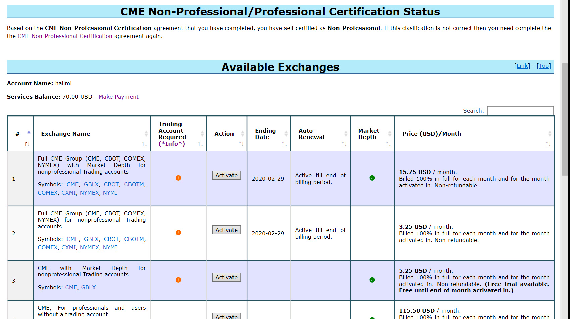
Task: Select the 115.50 USD price text
Action: point(417,311)
